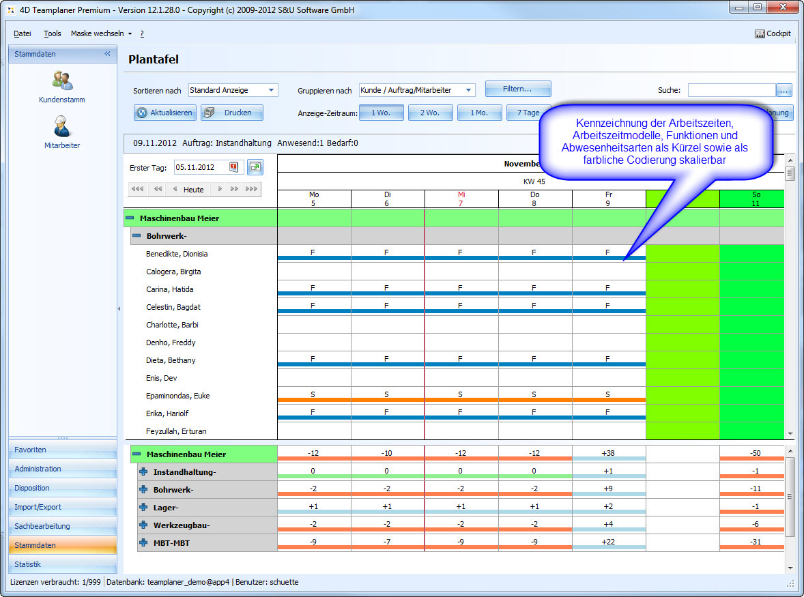Screen dimensions: 804x597
Task: Open the Mitarbeiter icon in the sidebar
Action: [62, 126]
